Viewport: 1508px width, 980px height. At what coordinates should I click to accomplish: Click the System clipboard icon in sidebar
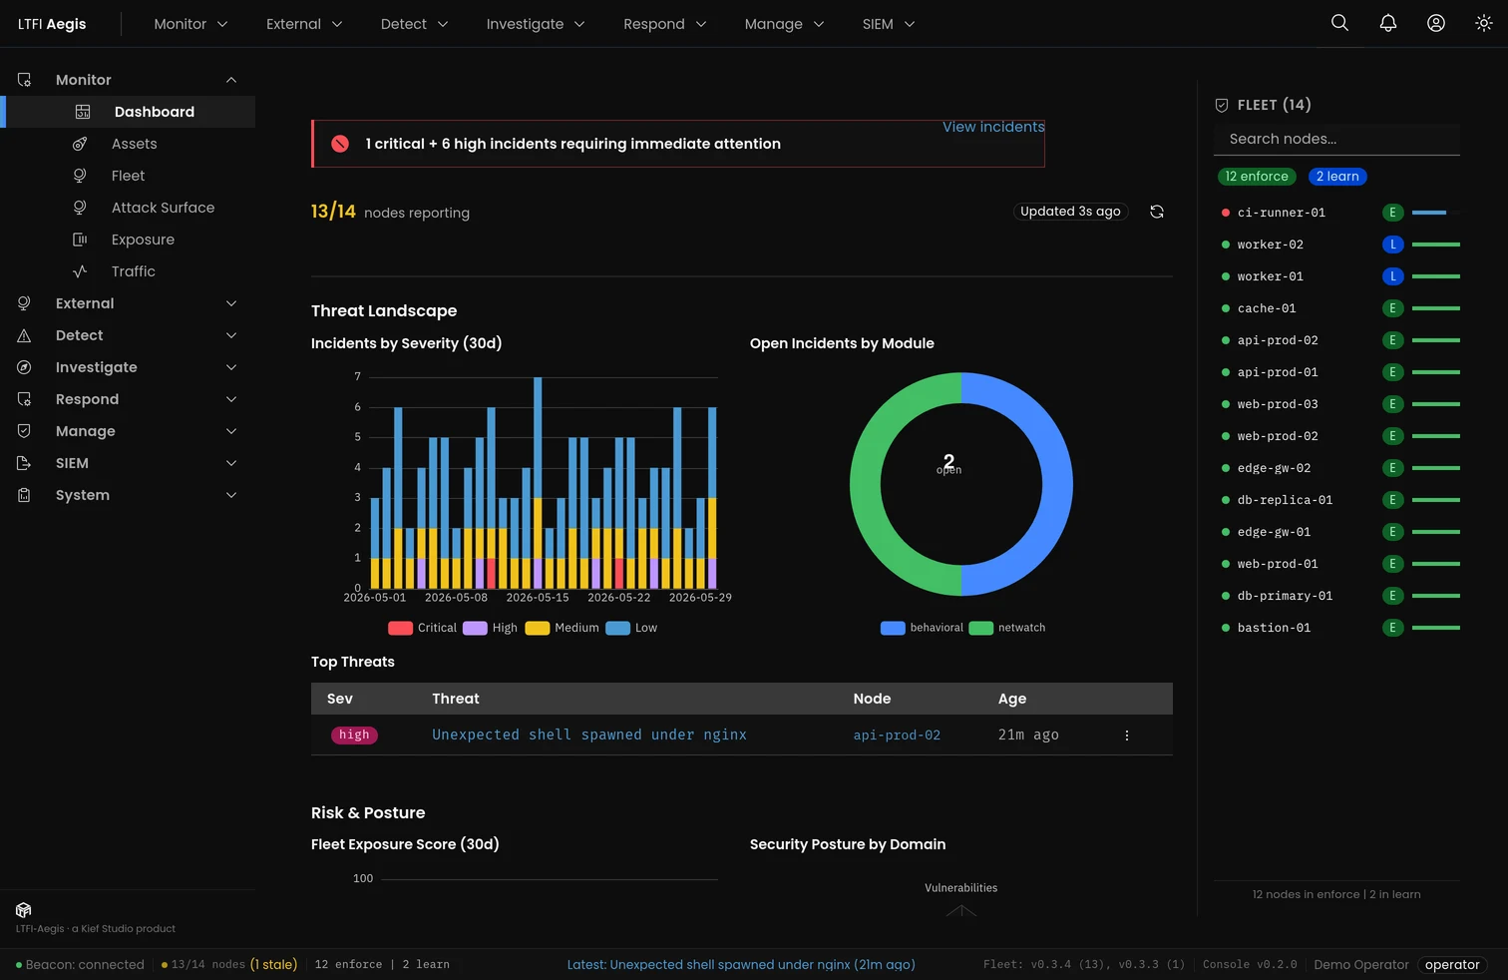24,495
